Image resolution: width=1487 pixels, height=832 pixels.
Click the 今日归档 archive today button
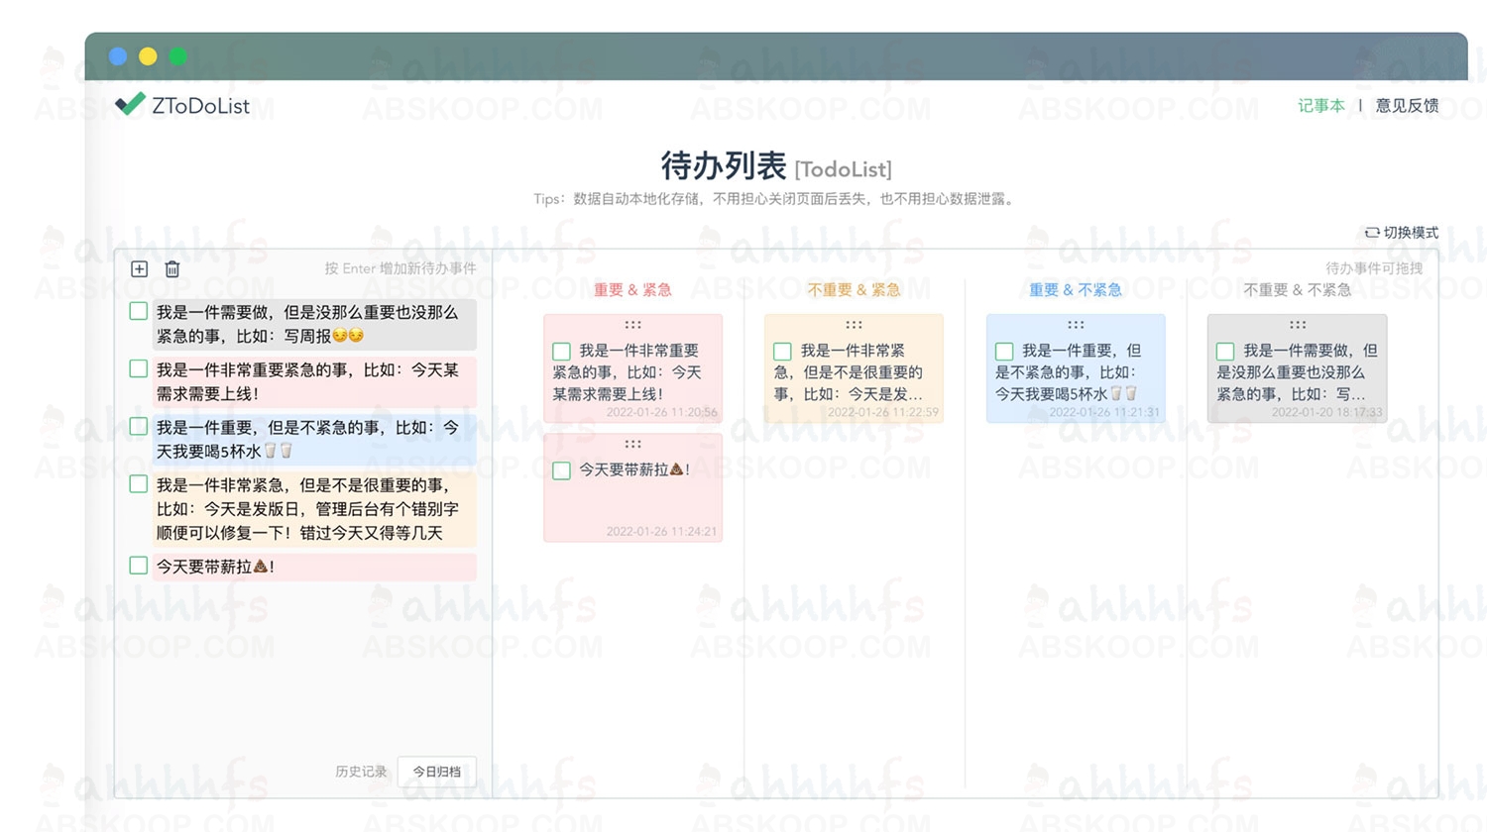(436, 772)
